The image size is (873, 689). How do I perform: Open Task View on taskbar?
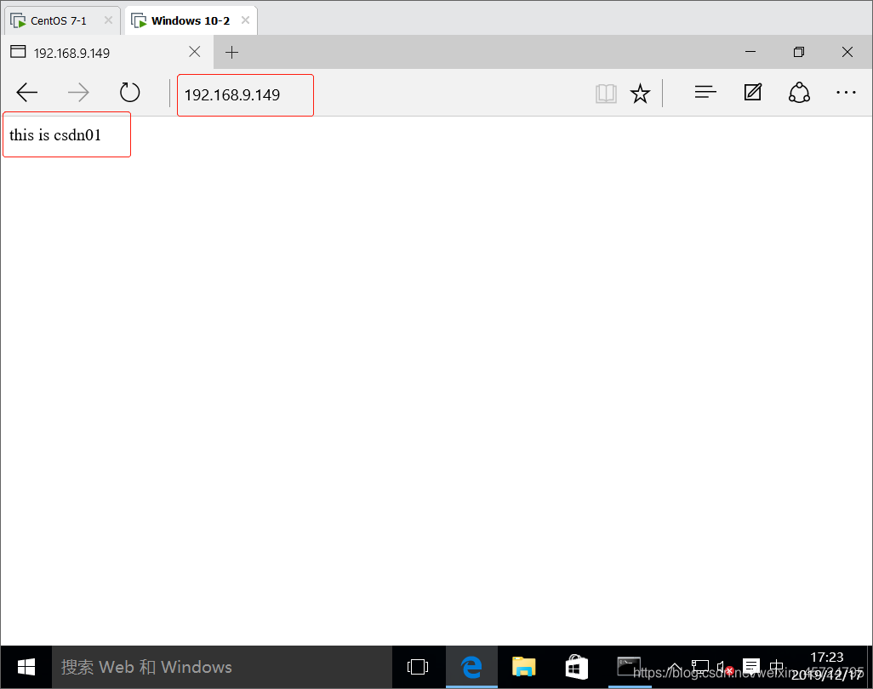tap(418, 667)
